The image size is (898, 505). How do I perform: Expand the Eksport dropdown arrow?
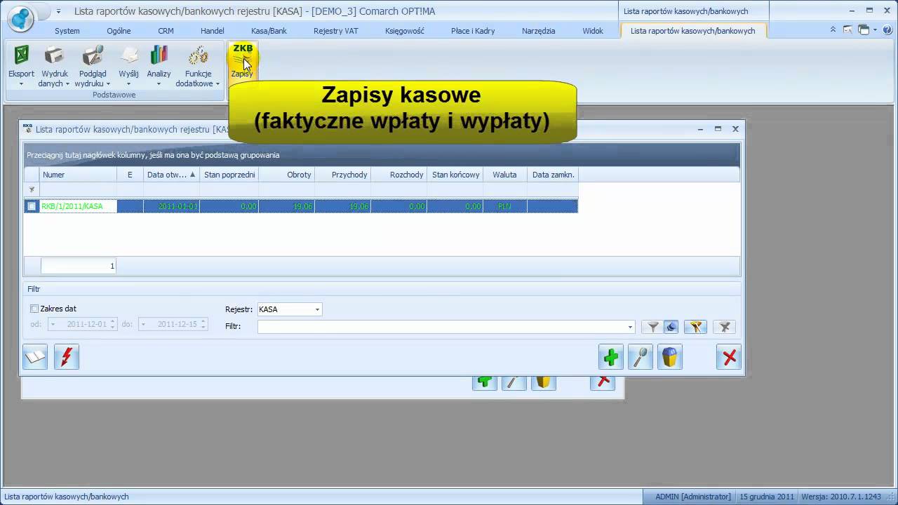(21, 84)
